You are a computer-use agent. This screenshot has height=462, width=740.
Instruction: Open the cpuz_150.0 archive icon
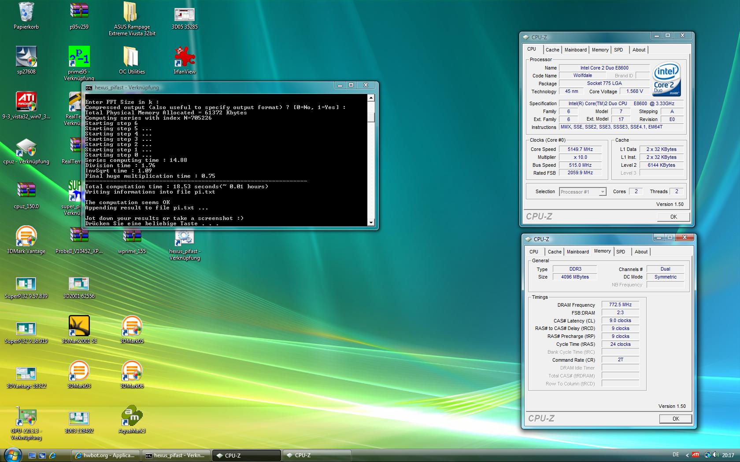pos(26,195)
